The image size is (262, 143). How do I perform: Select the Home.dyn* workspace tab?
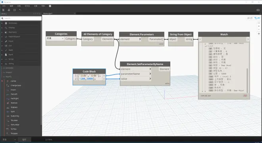[x=48, y=13]
